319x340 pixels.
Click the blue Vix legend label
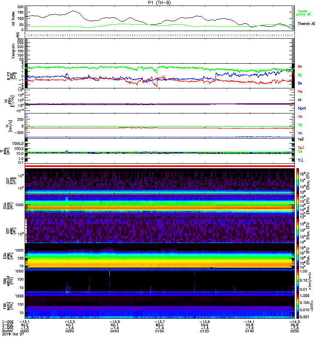[300, 133]
